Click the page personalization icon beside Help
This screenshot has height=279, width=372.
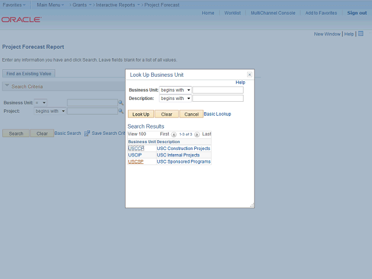[360, 34]
